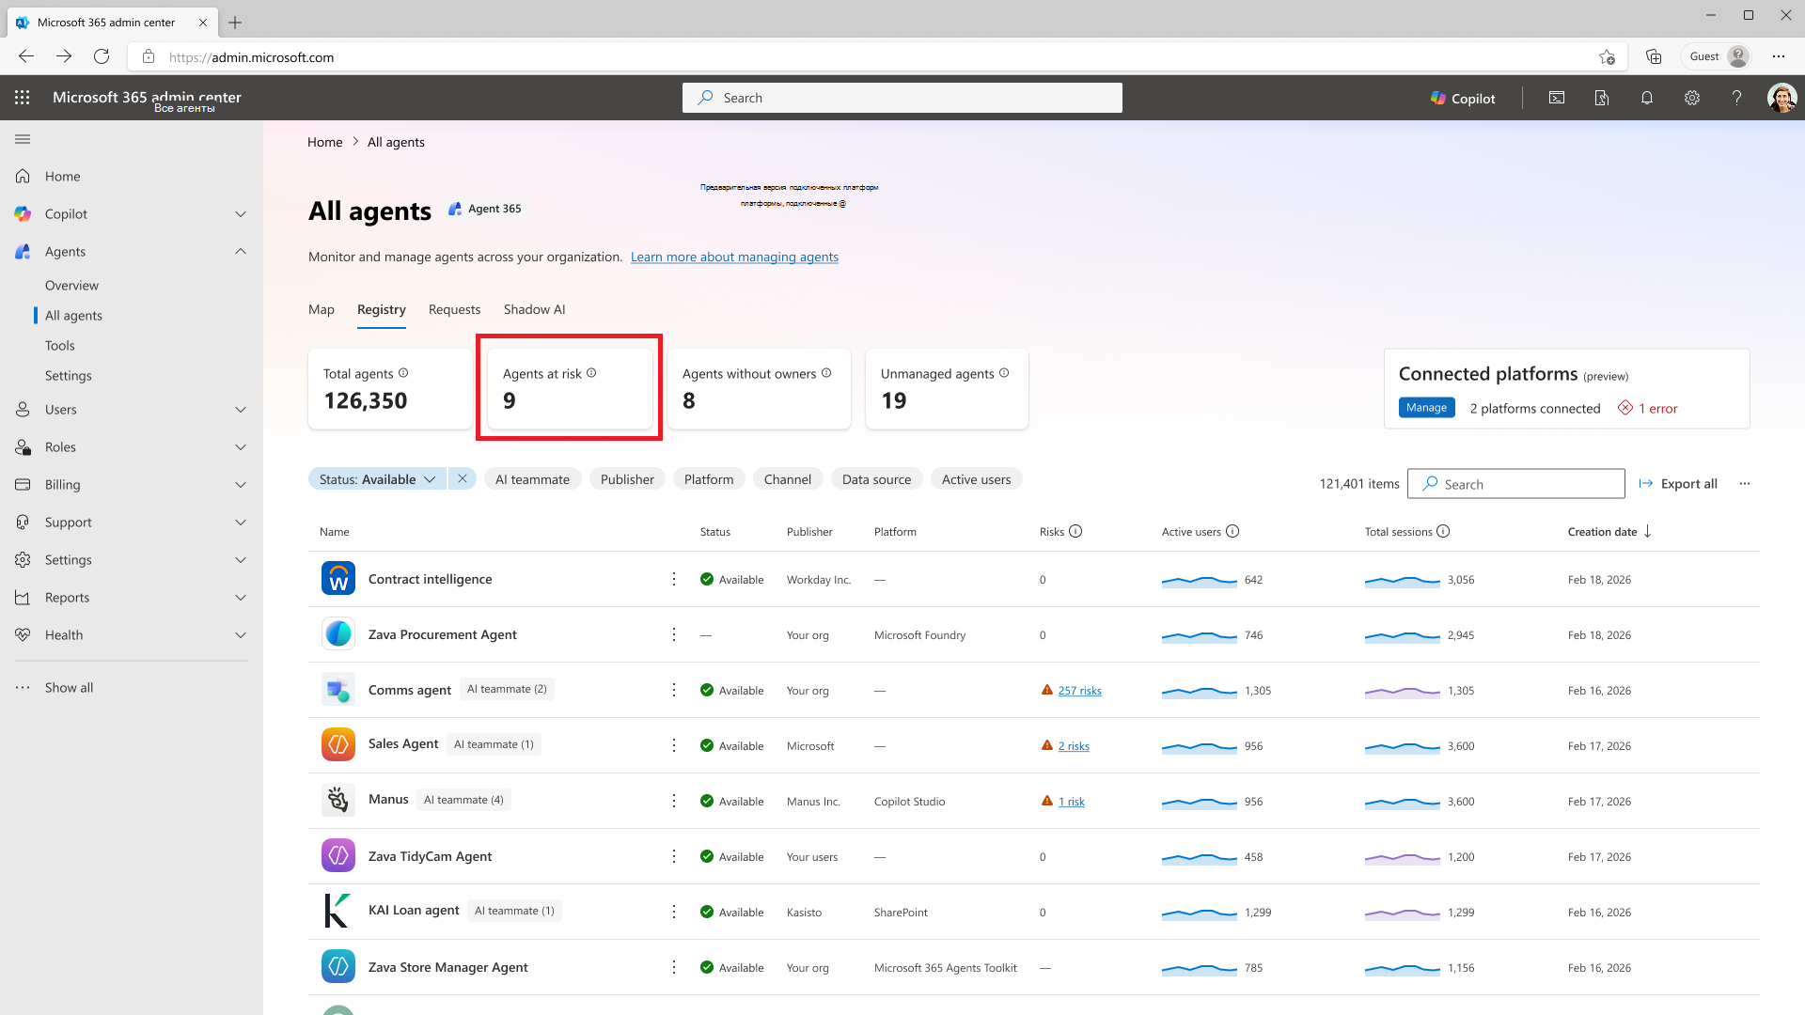Open table overflow menu next to Export all

(x=1745, y=483)
